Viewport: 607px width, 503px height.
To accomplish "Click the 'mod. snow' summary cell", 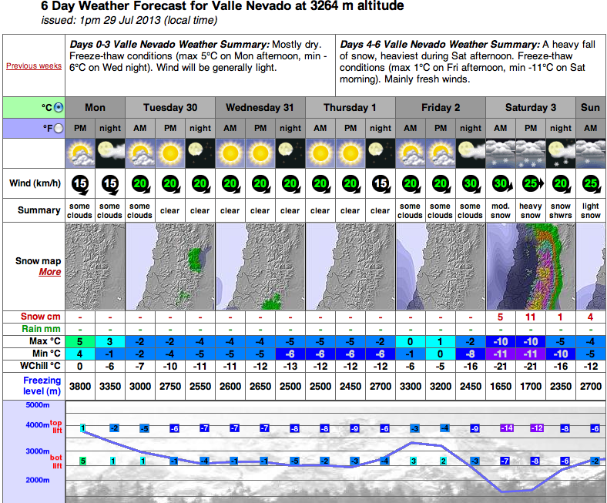I will click(501, 210).
